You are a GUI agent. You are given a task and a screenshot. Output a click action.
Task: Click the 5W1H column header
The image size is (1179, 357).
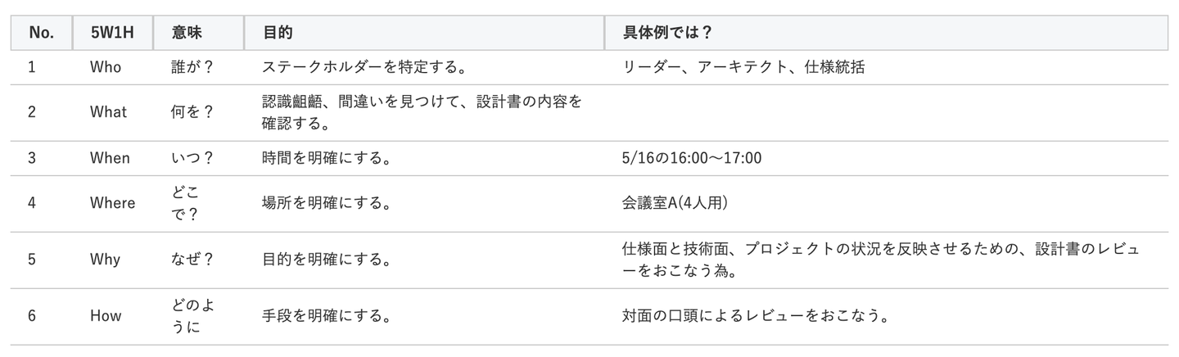[111, 33]
